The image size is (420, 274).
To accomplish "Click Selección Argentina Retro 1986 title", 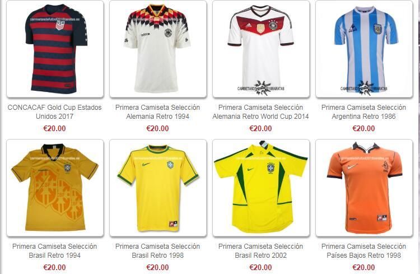I will point(364,112).
